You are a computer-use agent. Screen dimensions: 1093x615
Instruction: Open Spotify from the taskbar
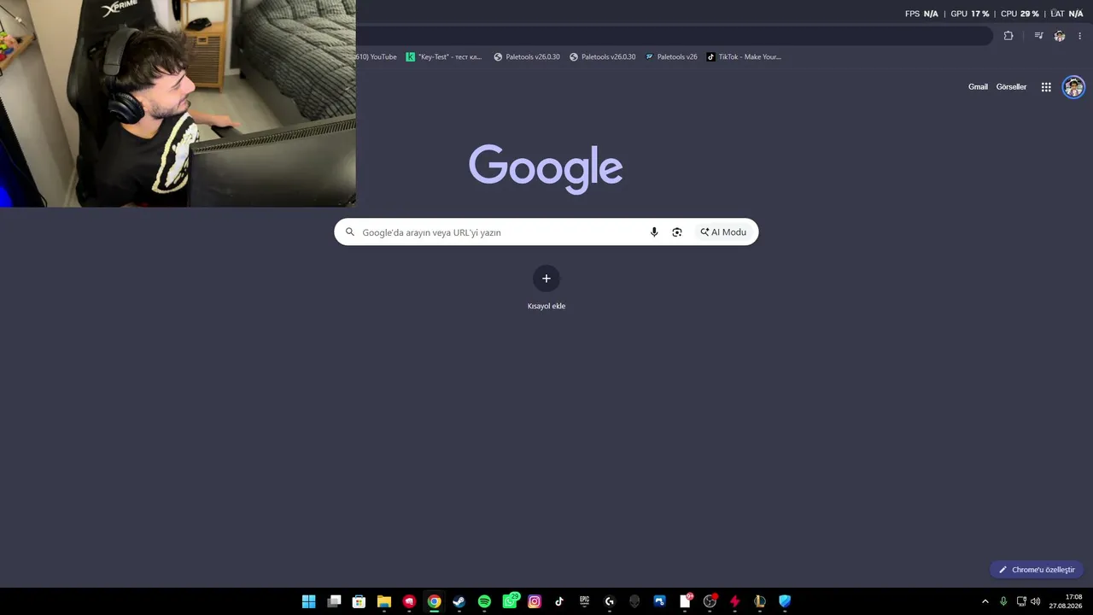click(x=484, y=601)
